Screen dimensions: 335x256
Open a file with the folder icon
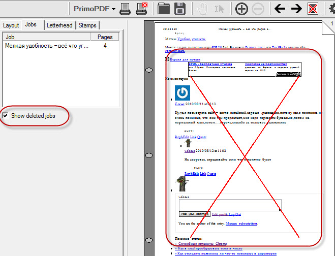point(164,9)
